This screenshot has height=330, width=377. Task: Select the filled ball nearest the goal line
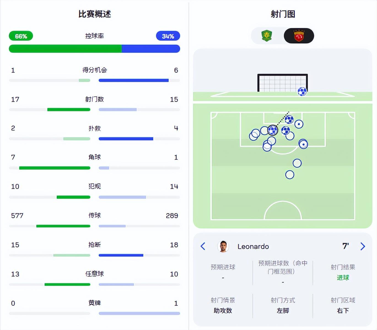[x=289, y=120]
